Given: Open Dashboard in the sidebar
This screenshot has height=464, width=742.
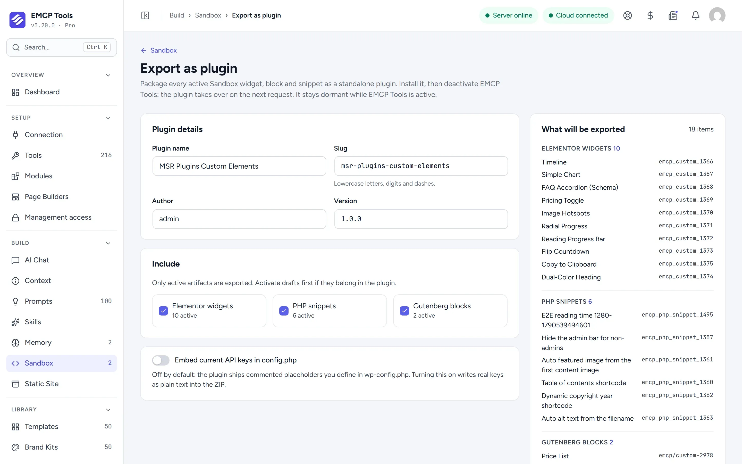Looking at the screenshot, I should (61, 92).
